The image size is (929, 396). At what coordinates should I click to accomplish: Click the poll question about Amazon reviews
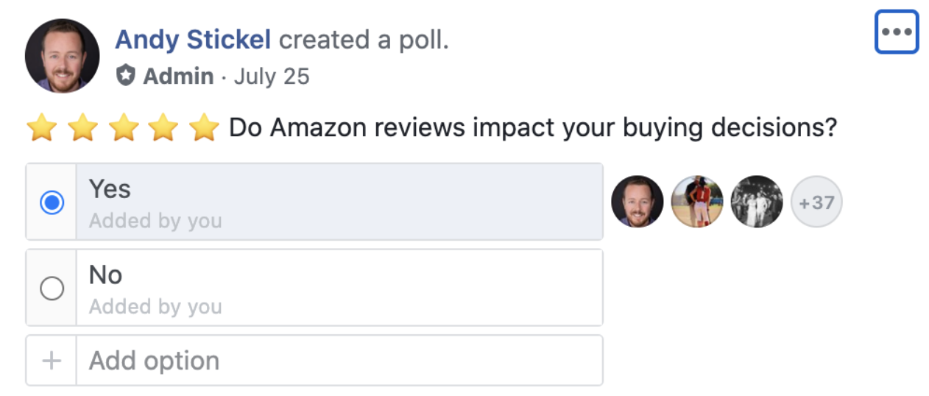[533, 128]
